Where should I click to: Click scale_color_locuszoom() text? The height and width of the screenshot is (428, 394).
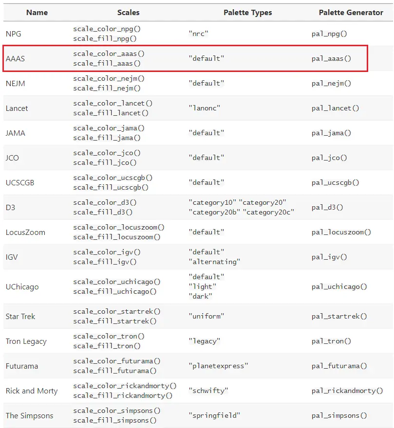[119, 228]
